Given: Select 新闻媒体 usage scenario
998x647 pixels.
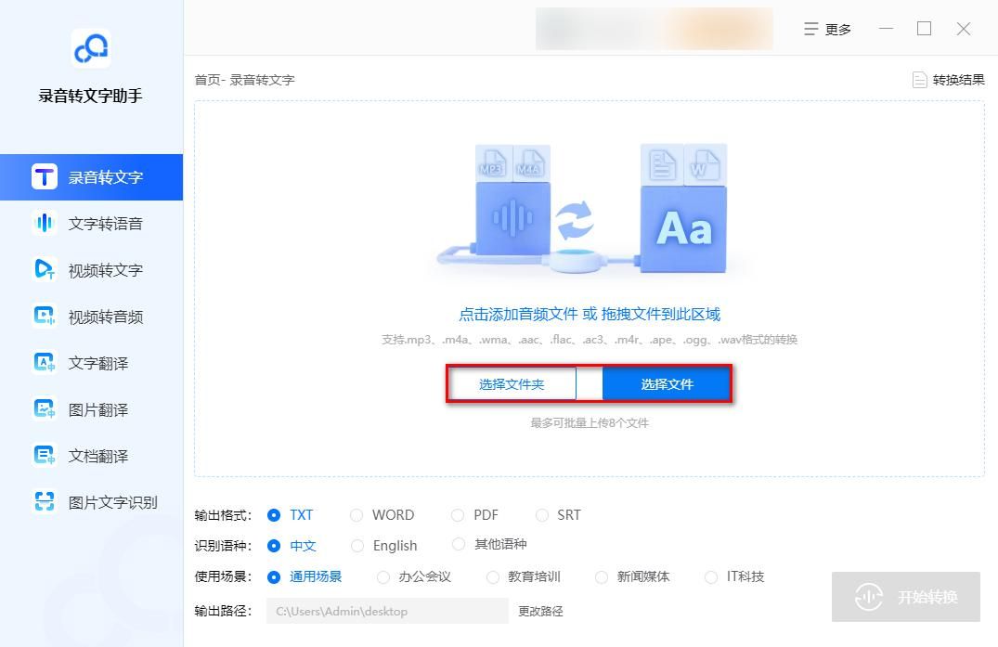Looking at the screenshot, I should pyautogui.click(x=602, y=577).
